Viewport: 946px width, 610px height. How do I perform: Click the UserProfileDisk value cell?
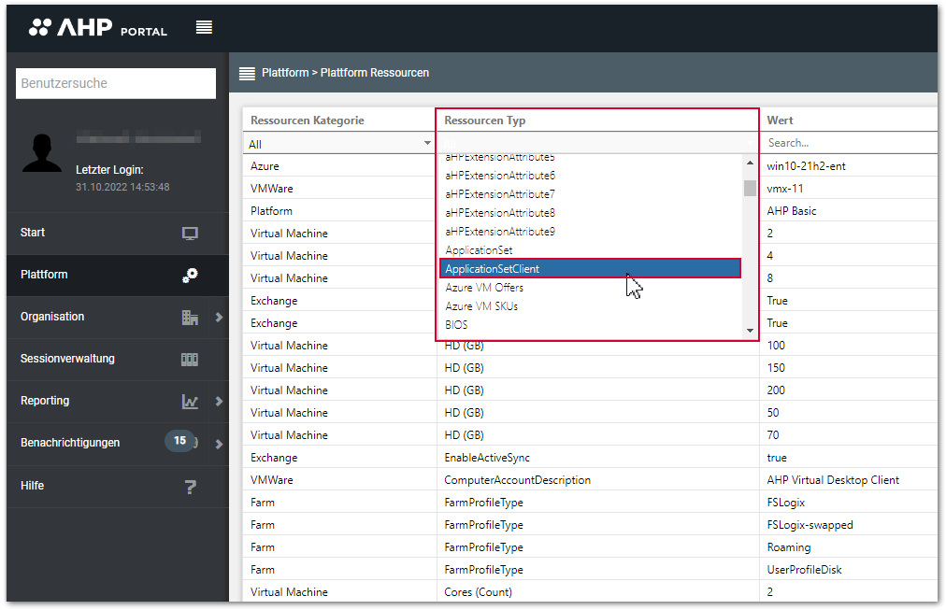click(849, 570)
